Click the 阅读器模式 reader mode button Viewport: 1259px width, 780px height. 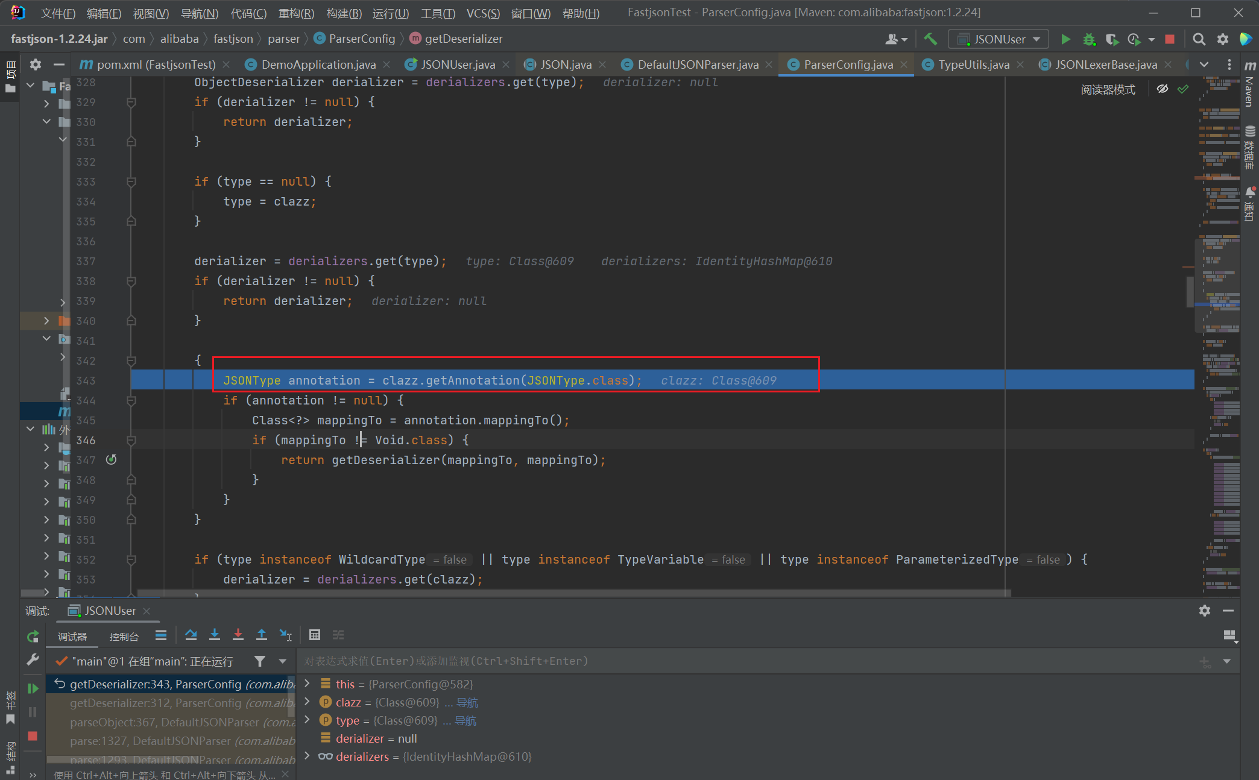click(x=1107, y=89)
